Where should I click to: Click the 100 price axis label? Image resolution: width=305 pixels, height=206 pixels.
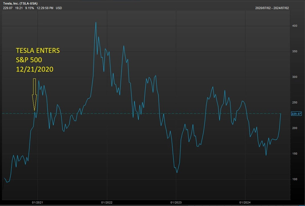295,179
